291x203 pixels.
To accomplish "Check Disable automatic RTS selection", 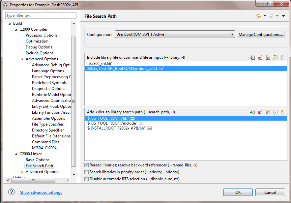I will tap(87, 179).
